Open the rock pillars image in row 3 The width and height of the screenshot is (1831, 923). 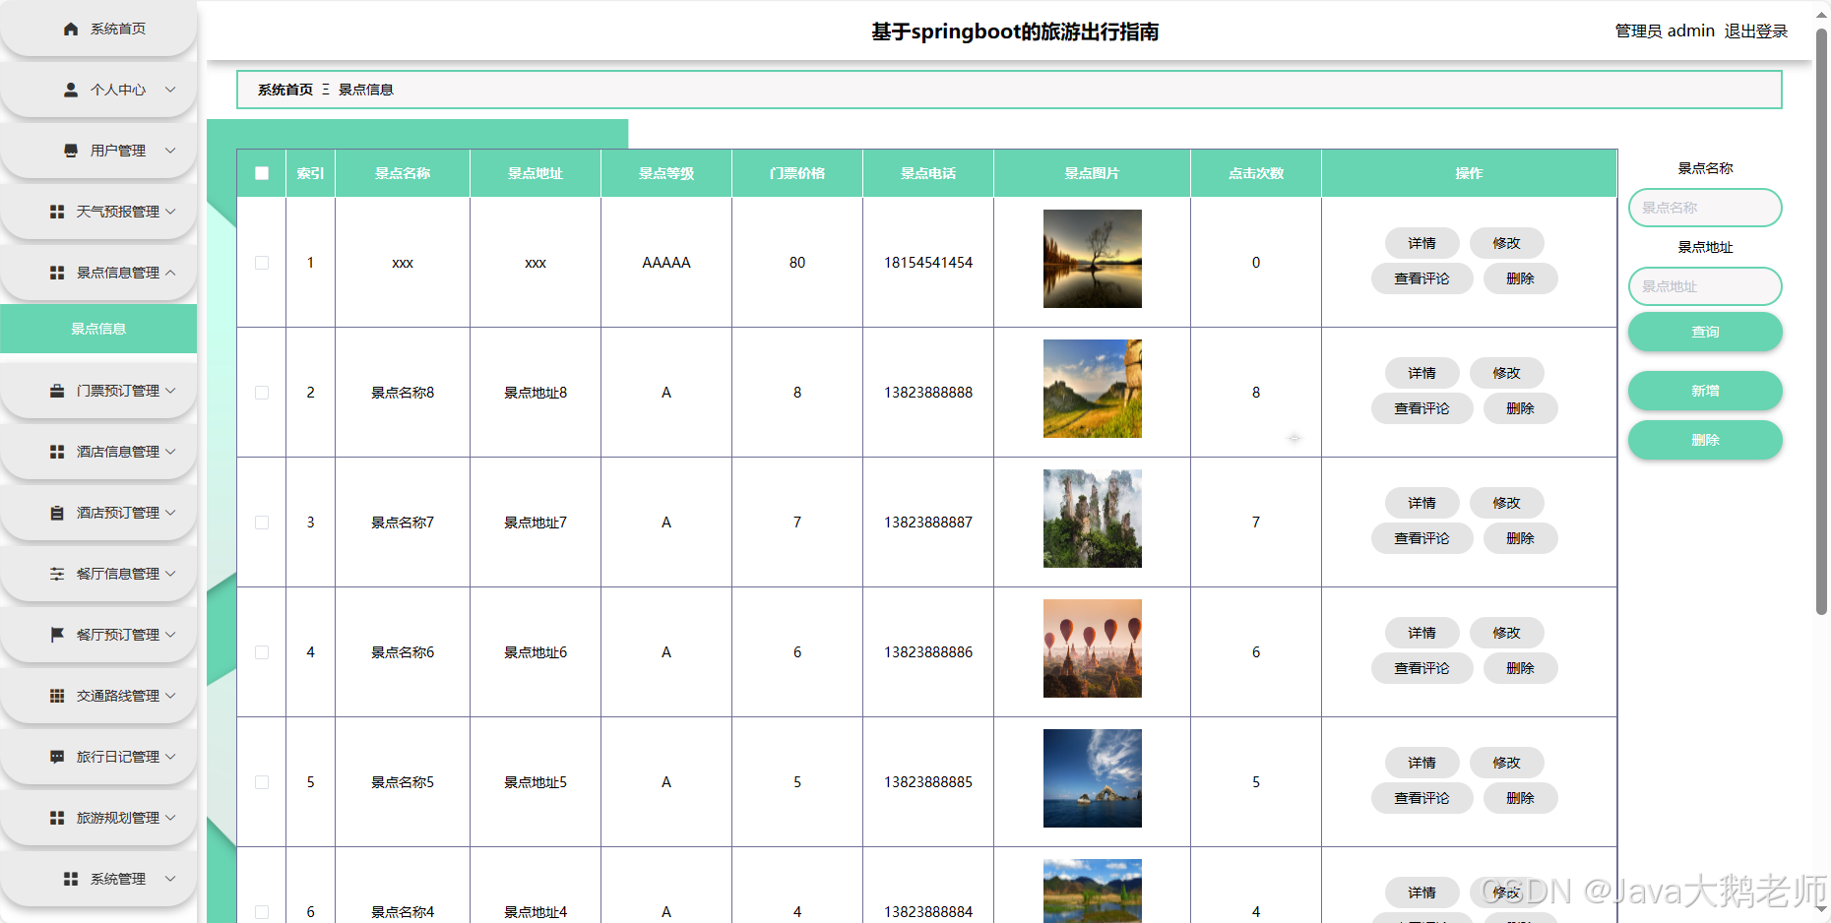[1093, 519]
